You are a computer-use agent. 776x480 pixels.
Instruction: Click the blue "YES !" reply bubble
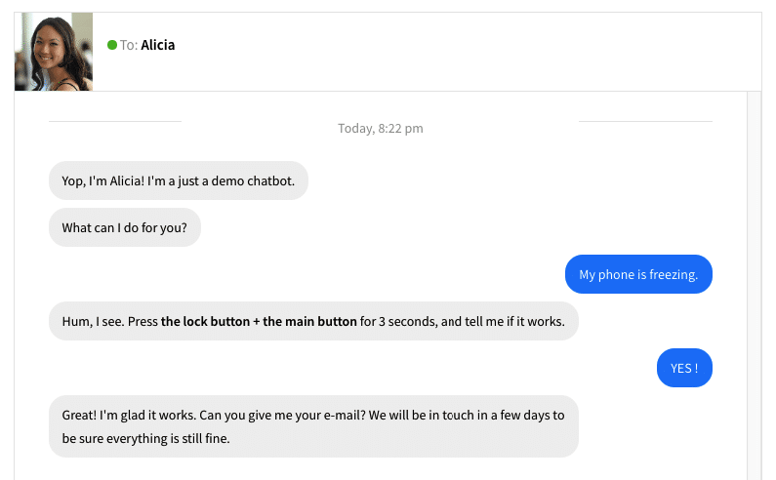tap(684, 368)
